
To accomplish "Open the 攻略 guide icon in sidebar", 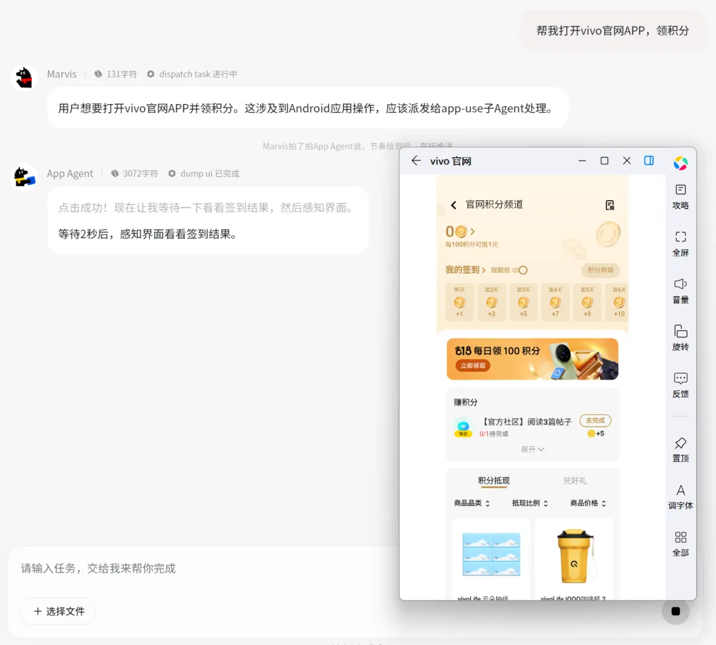I will coord(680,196).
